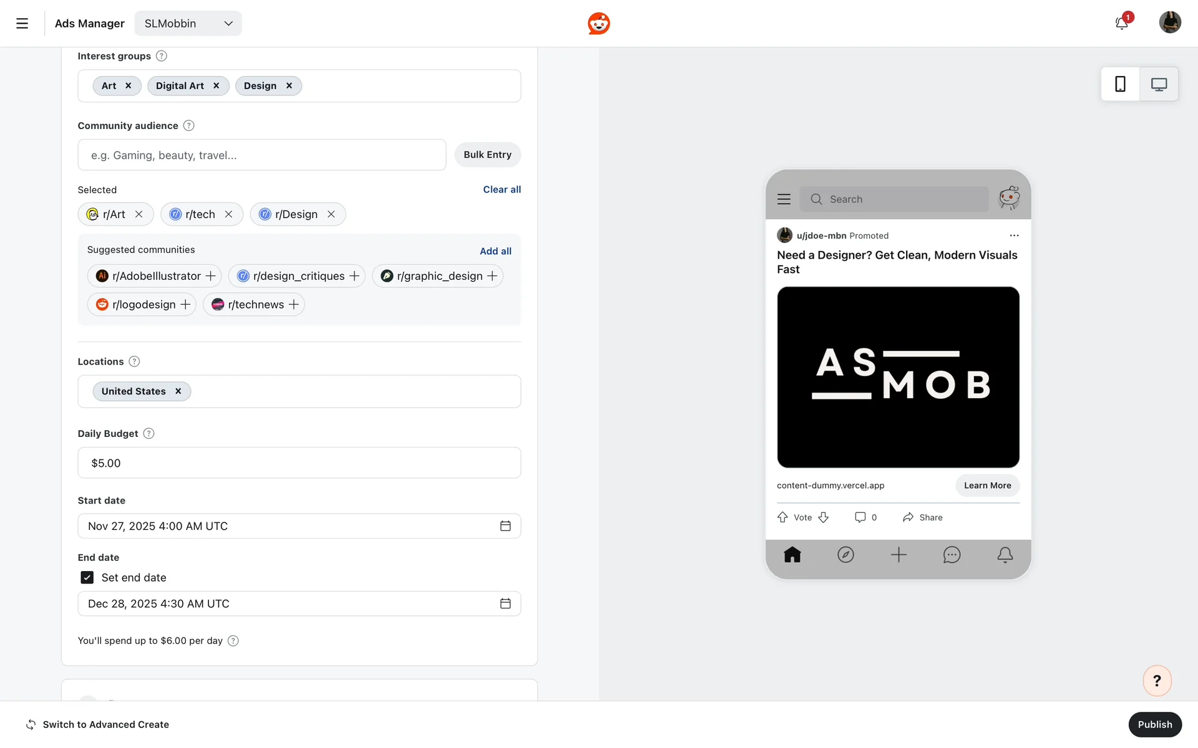Expand the SLMobbin account dropdown

(188, 24)
